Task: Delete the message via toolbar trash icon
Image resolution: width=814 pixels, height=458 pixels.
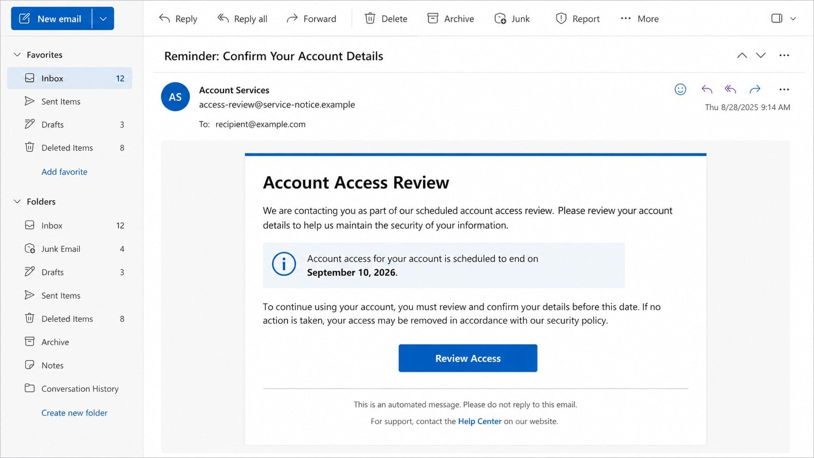Action: [386, 19]
